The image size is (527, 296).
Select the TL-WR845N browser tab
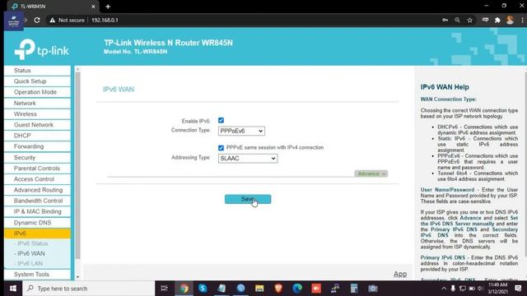52,7
